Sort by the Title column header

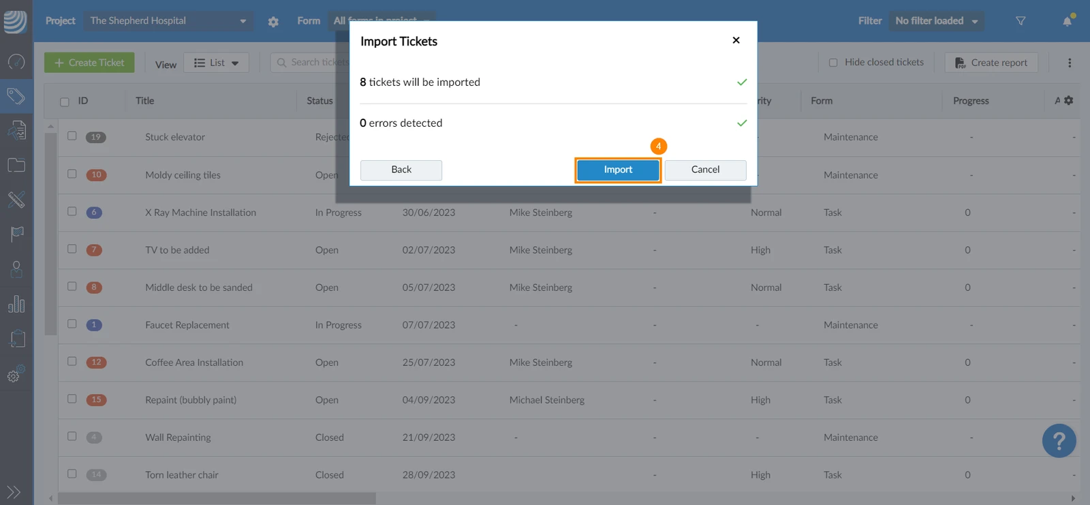click(145, 101)
